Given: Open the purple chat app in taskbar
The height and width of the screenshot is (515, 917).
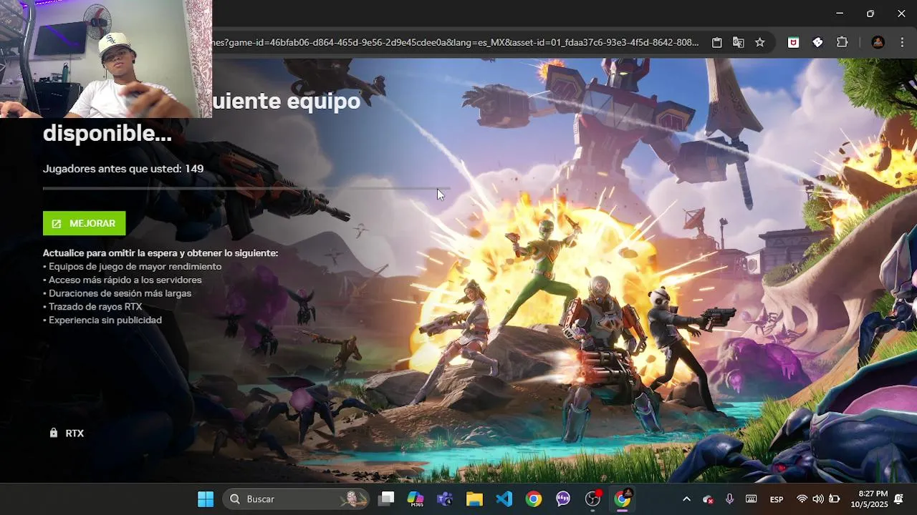Looking at the screenshot, I should (563, 499).
